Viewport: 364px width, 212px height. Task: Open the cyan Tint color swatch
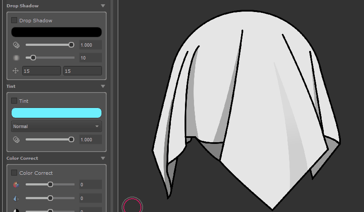pyautogui.click(x=56, y=113)
